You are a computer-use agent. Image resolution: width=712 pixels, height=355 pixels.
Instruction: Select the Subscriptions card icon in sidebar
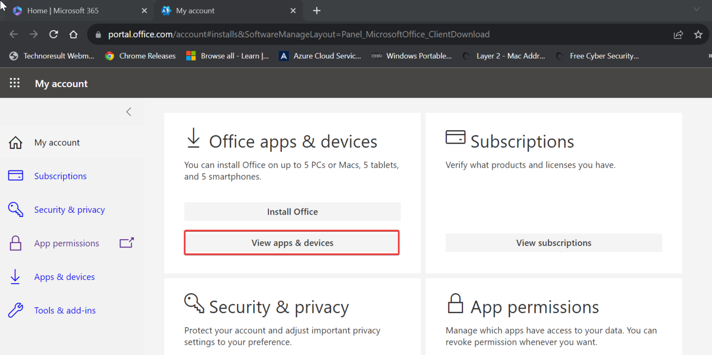click(15, 176)
